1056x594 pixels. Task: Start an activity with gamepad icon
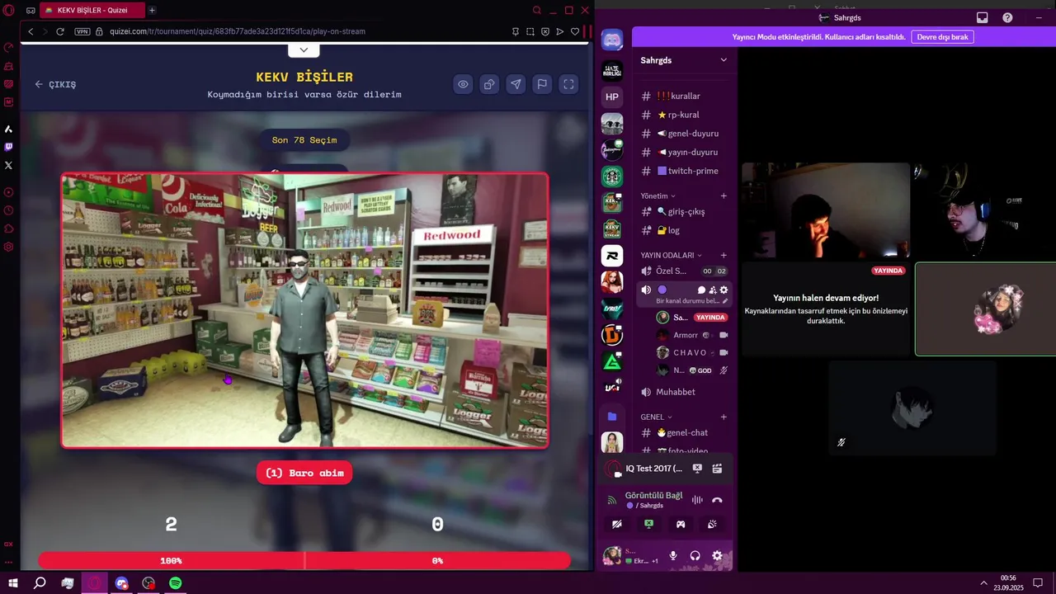point(681,524)
